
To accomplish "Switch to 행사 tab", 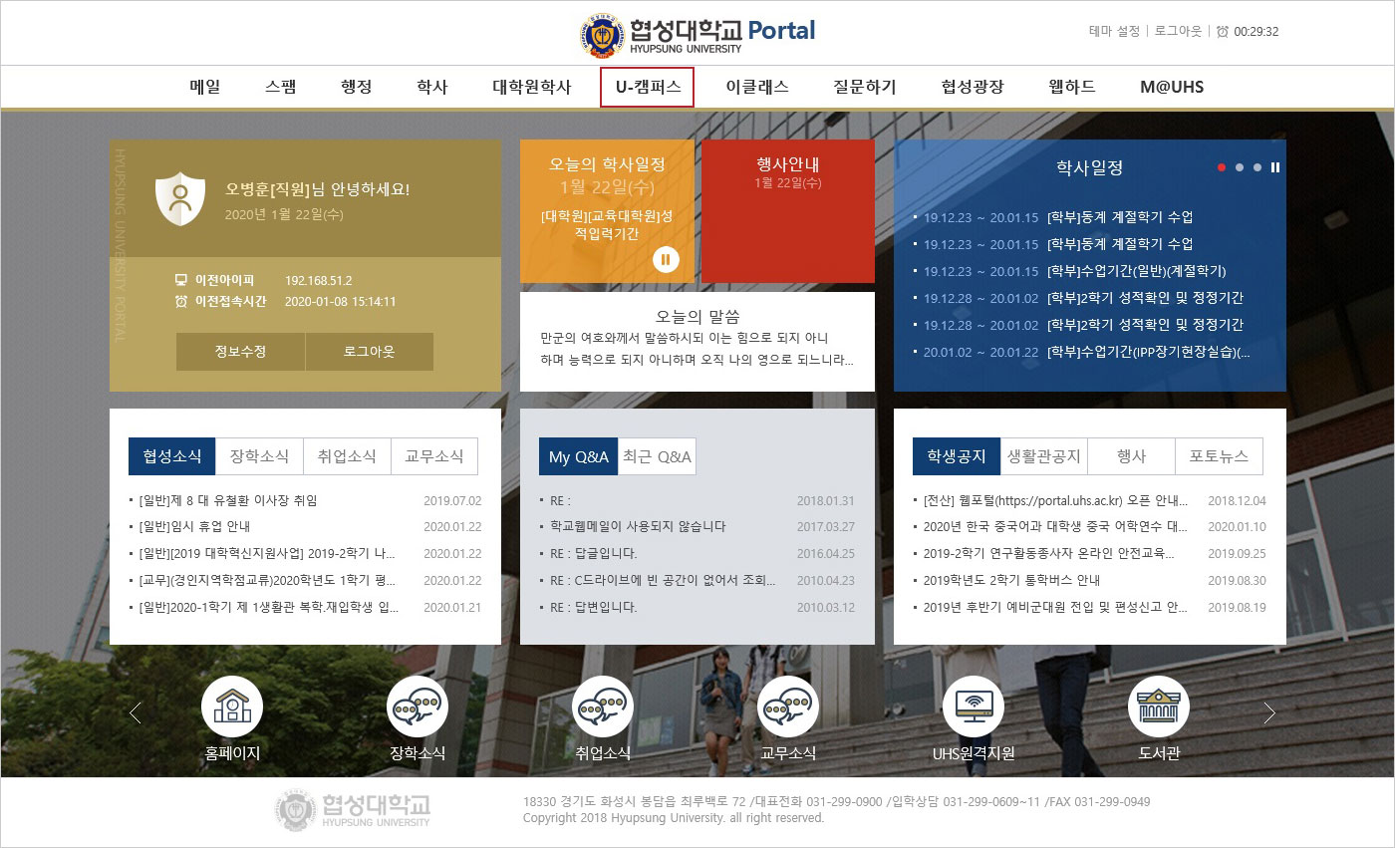I will pyautogui.click(x=1131, y=456).
